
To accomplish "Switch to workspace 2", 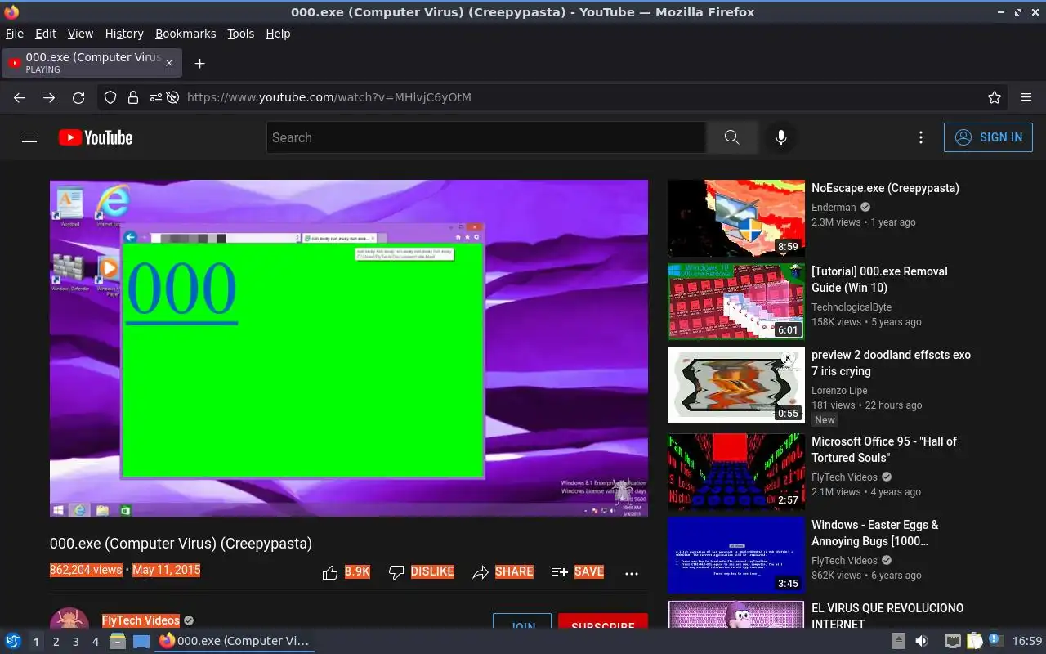I will pos(56,642).
